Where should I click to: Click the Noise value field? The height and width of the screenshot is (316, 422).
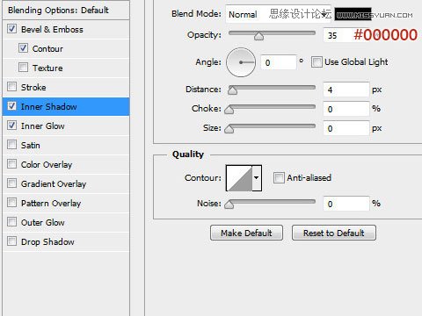click(346, 204)
